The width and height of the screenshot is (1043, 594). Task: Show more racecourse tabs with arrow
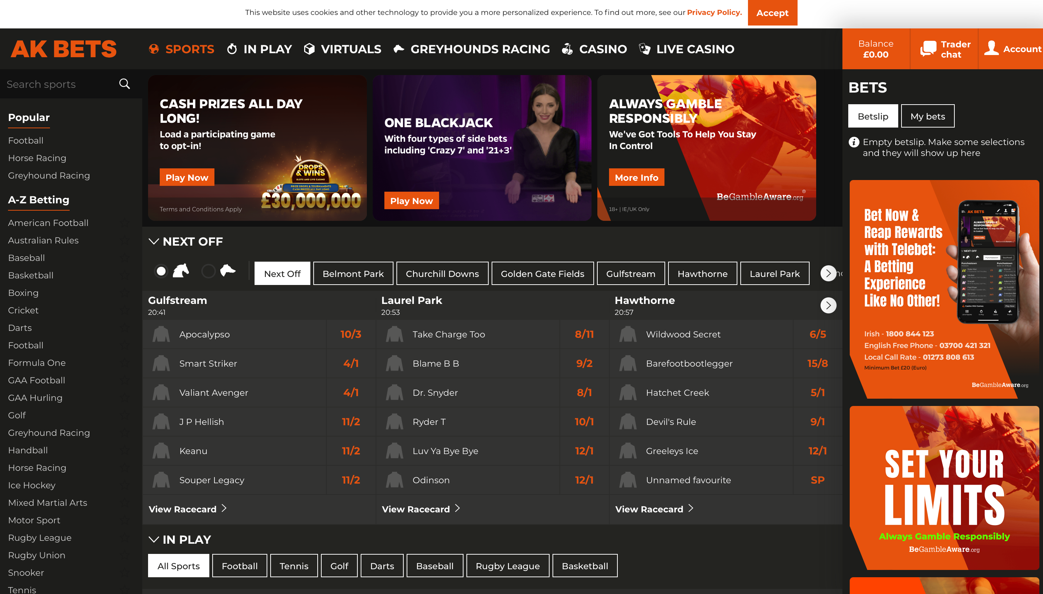click(828, 273)
